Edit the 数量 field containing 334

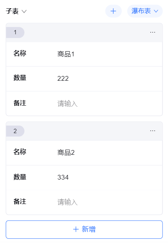coord(108,177)
